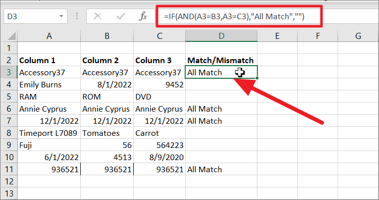Screen dimensions: 379x200
Task: Click the formula bar text field
Action: [239, 17]
